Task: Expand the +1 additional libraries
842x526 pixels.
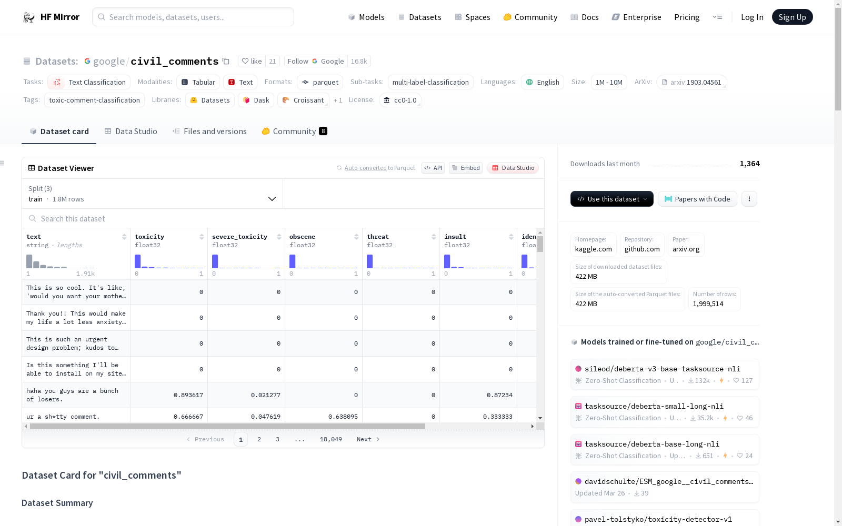Action: pyautogui.click(x=338, y=100)
